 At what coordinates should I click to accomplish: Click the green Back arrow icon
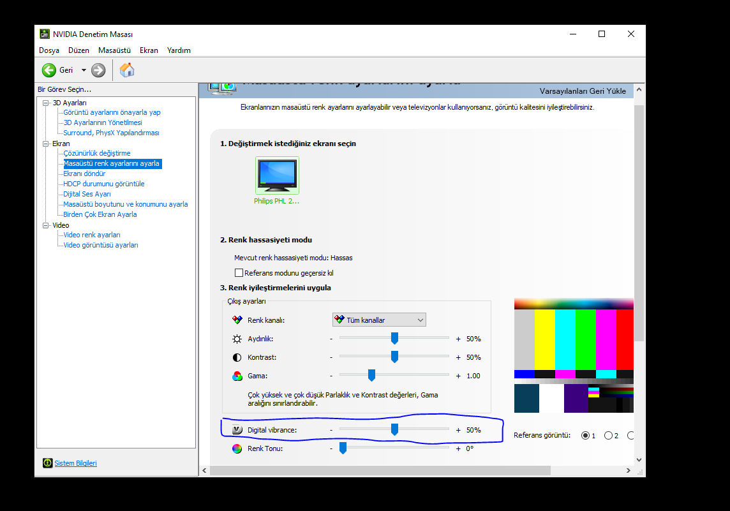49,70
